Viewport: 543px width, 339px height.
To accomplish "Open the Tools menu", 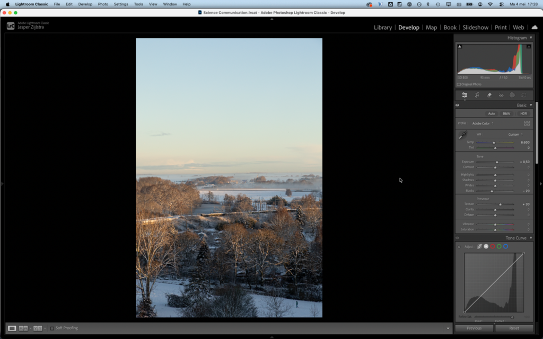I will [x=138, y=4].
